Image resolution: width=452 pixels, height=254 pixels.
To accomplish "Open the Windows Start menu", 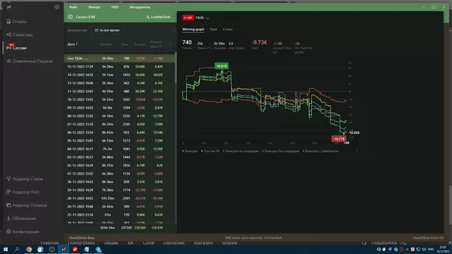I will 5,249.
